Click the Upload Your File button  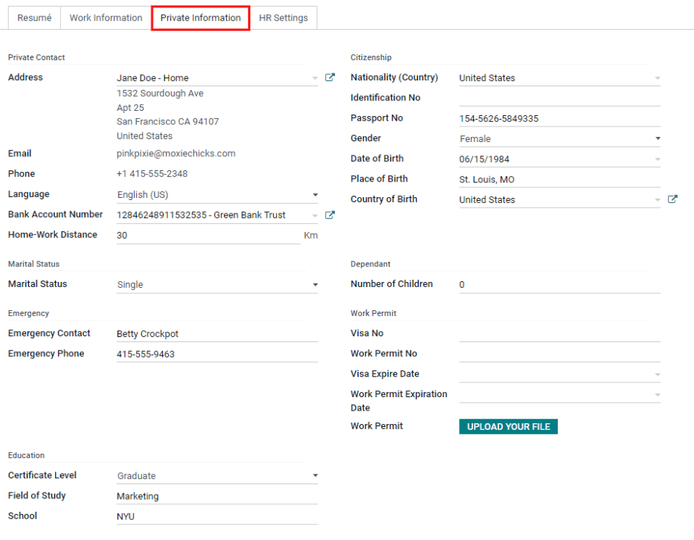click(508, 427)
